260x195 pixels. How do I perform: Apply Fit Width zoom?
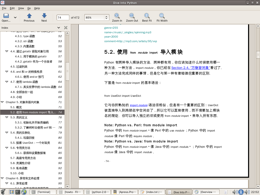(162, 16)
